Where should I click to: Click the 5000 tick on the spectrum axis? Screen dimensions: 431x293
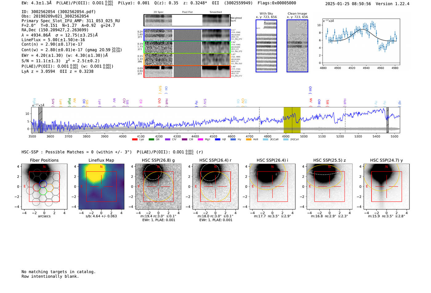pyautogui.click(x=304, y=136)
